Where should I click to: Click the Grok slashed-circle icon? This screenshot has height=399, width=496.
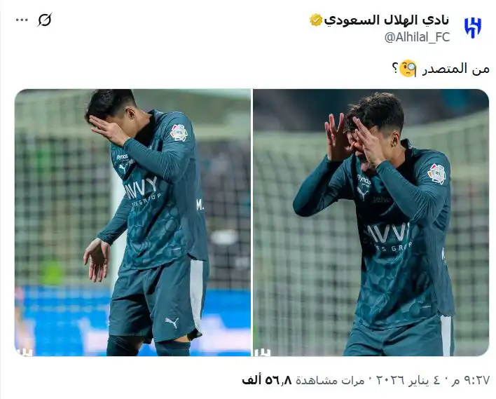coord(45,20)
